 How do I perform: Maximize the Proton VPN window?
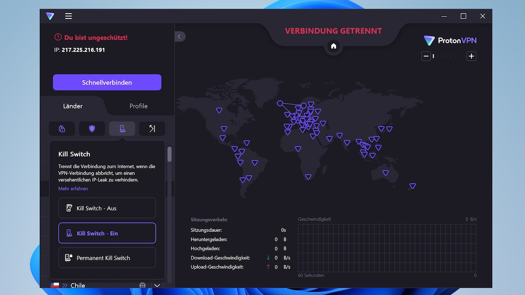(463, 16)
